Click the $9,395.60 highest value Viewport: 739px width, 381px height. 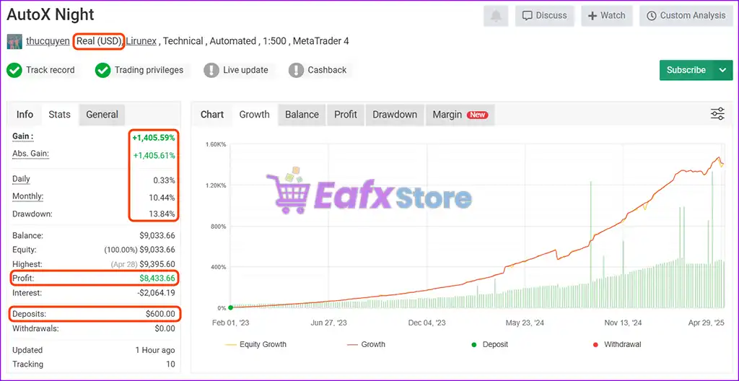click(157, 264)
